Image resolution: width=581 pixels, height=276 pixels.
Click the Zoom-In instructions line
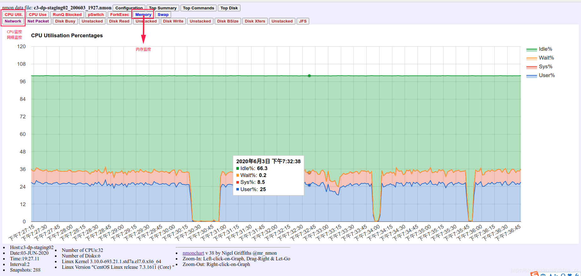236,259
